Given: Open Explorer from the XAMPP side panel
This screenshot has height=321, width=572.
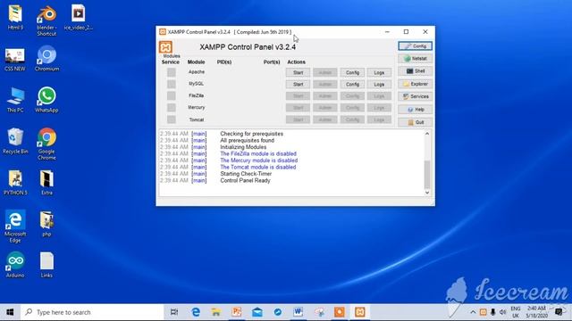Looking at the screenshot, I should pyautogui.click(x=415, y=84).
